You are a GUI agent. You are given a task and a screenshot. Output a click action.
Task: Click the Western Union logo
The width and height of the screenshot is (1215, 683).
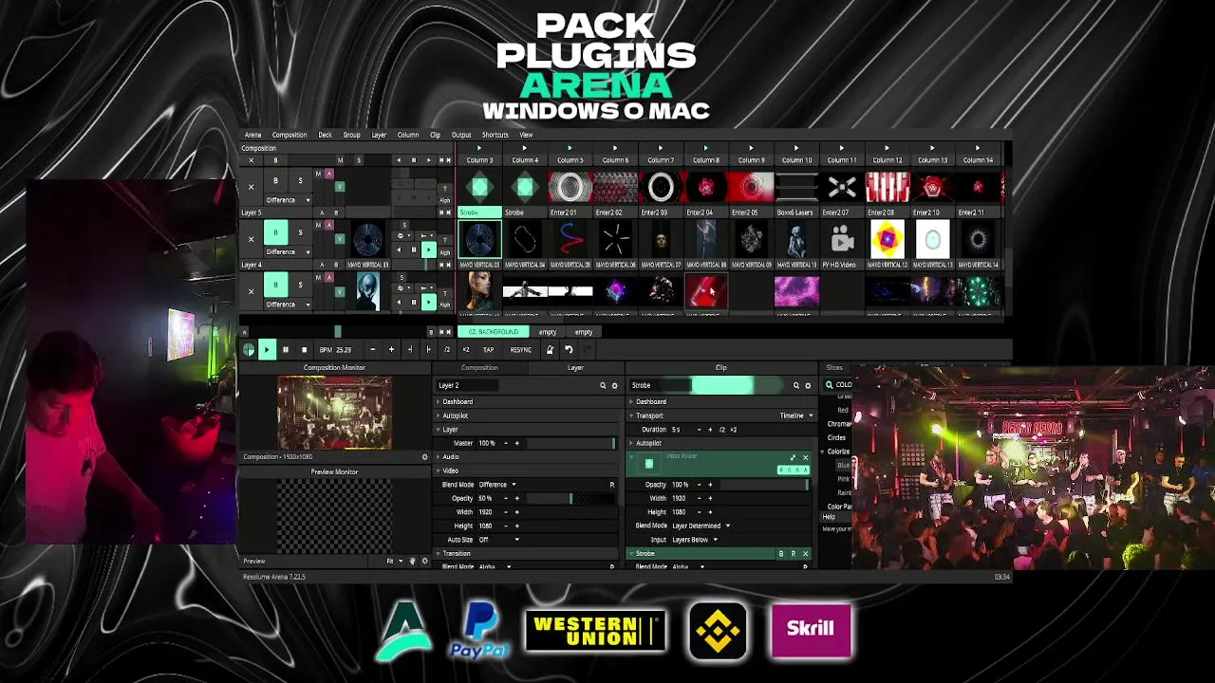[595, 632]
